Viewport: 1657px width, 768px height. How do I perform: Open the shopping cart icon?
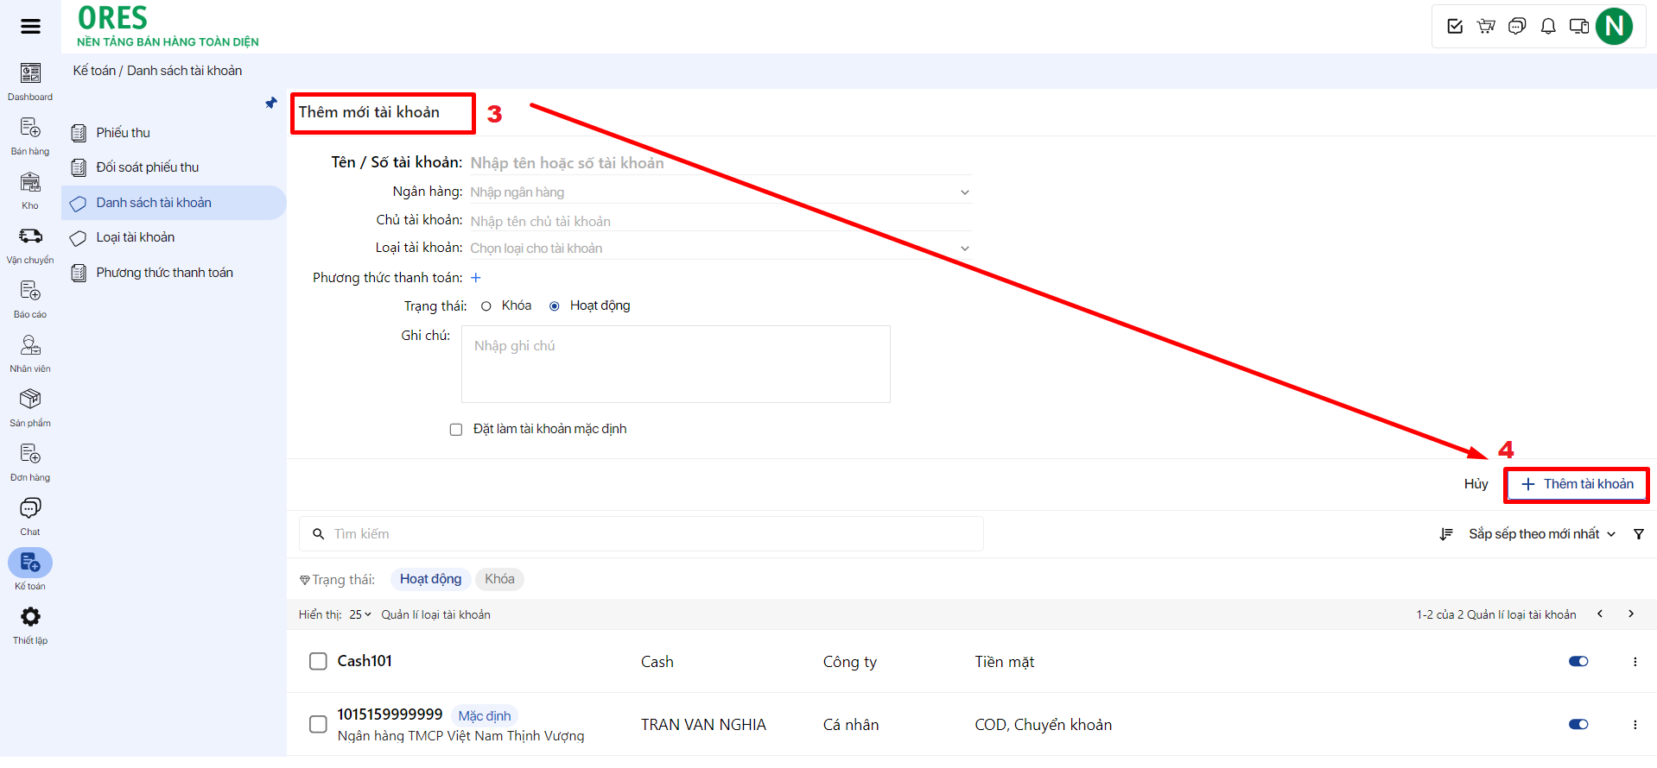(1486, 27)
